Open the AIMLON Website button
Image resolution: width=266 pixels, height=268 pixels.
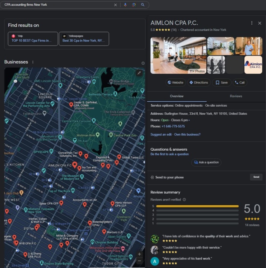[175, 82]
